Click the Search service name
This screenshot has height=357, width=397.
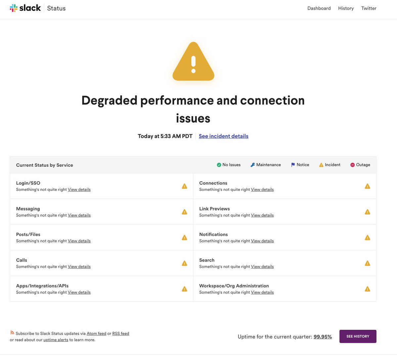pos(207,260)
